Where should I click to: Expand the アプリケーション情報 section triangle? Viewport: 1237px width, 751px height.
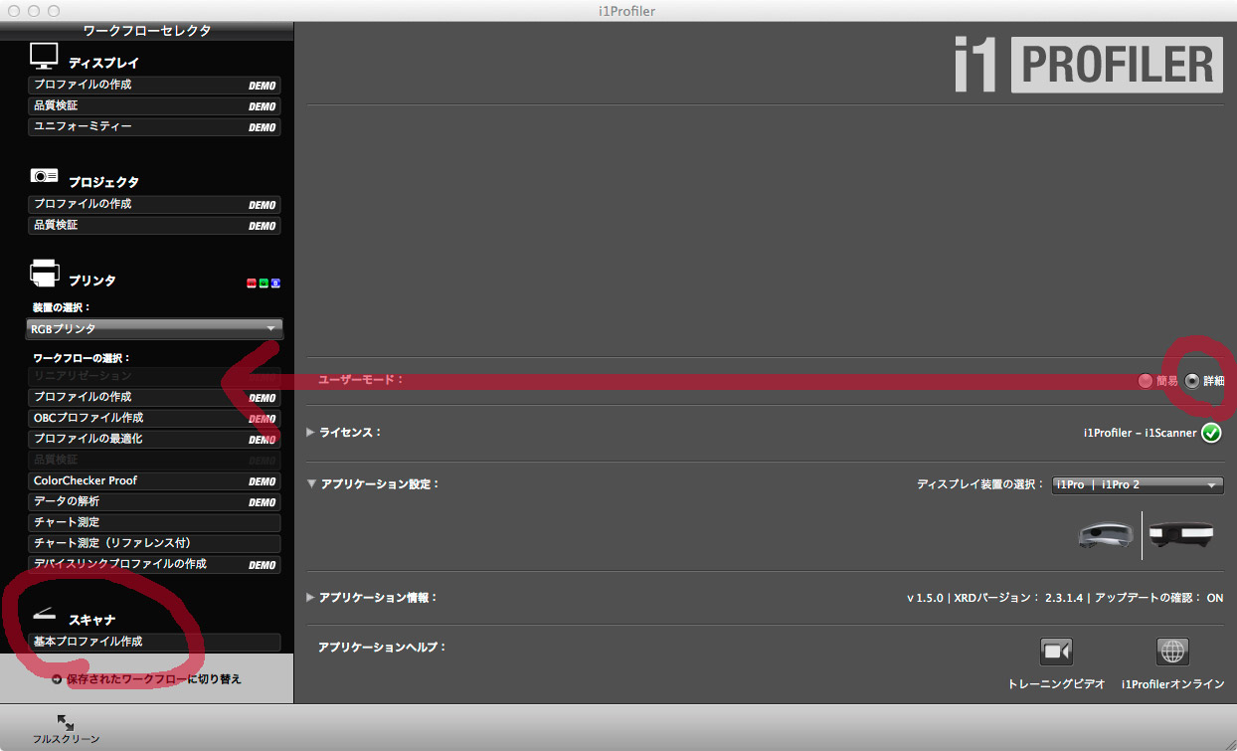pyautogui.click(x=311, y=598)
